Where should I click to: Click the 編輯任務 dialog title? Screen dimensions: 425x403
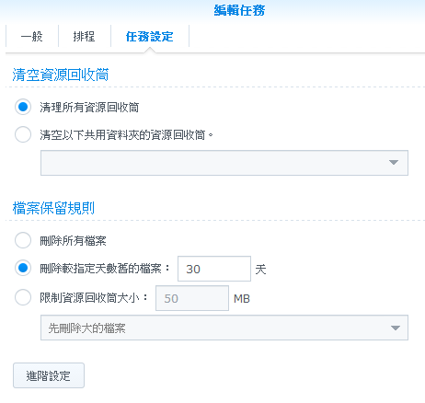tap(239, 10)
